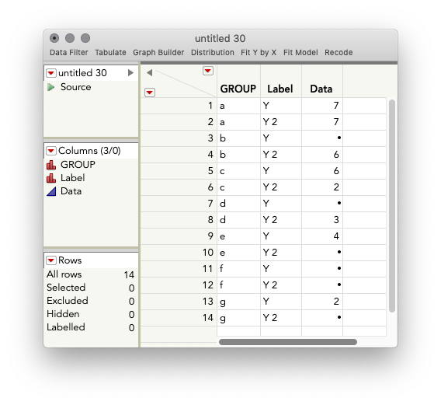Click the GROUP cell 'g' in row 13
The image size is (441, 405).
(238, 302)
